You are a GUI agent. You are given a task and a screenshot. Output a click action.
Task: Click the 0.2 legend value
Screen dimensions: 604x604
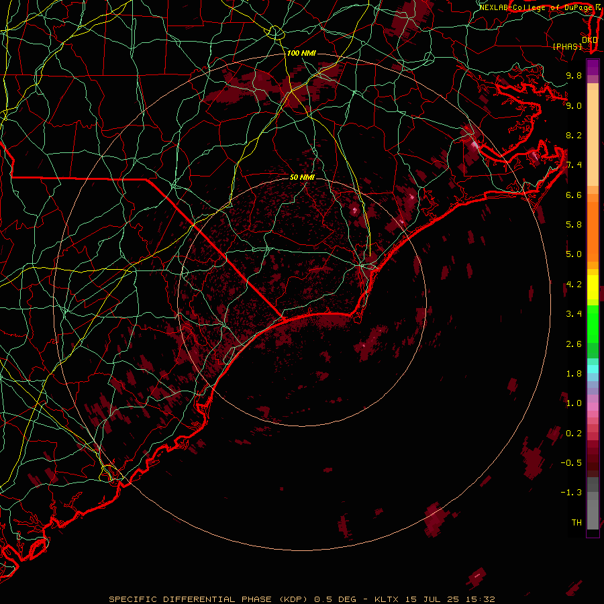[574, 434]
